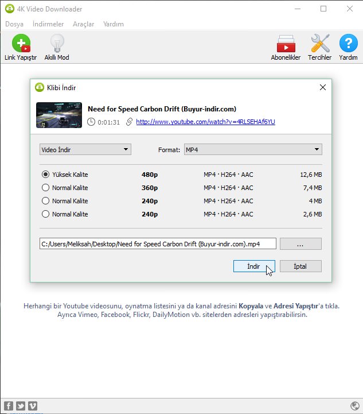Minimize the 4K Video Downloader window
The image size is (363, 414).
(x=298, y=9)
